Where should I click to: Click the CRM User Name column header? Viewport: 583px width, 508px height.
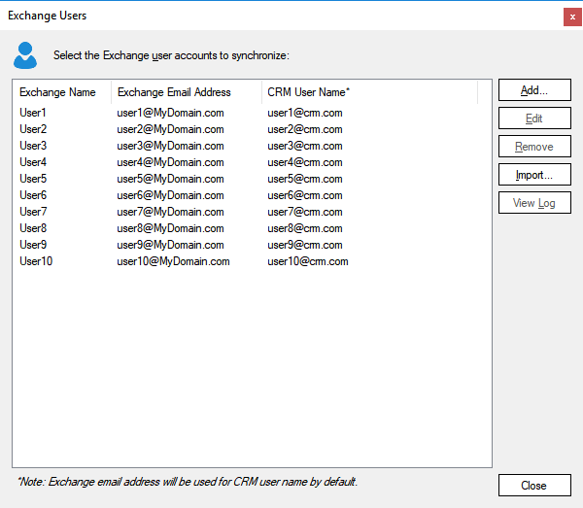click(x=309, y=92)
